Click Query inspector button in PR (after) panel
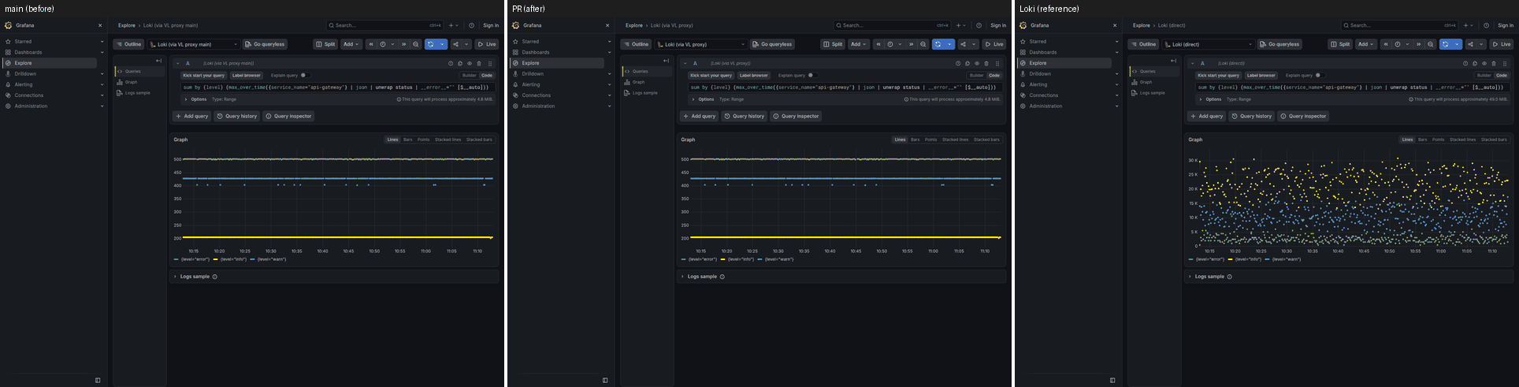 [x=796, y=116]
